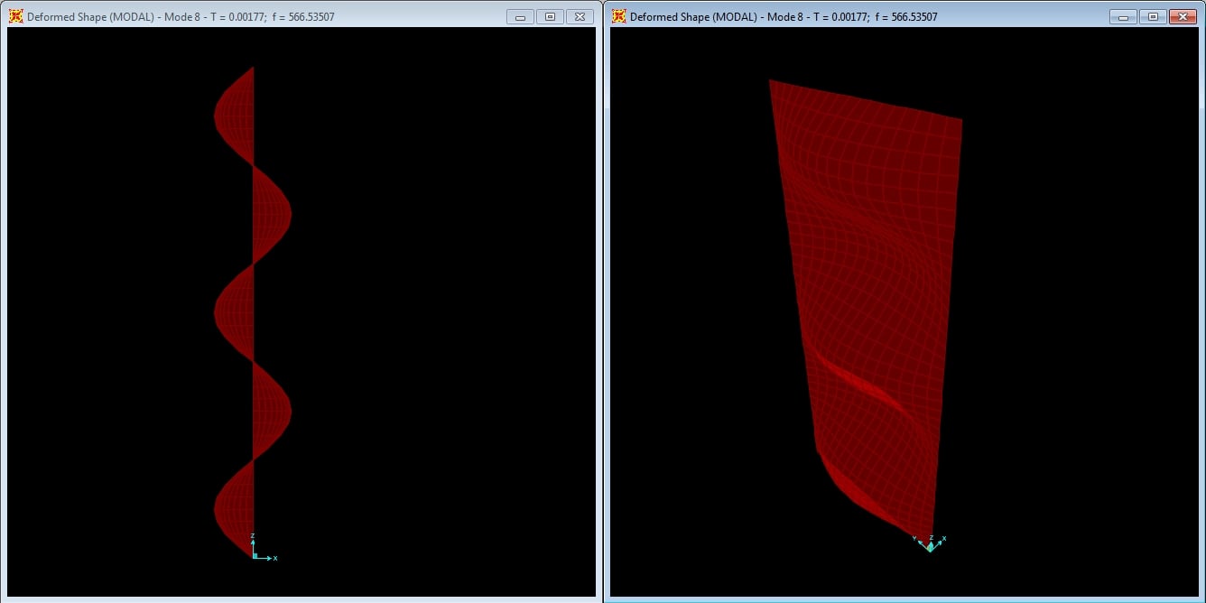Click the bright red fold in the 3D plate

click(x=865, y=384)
